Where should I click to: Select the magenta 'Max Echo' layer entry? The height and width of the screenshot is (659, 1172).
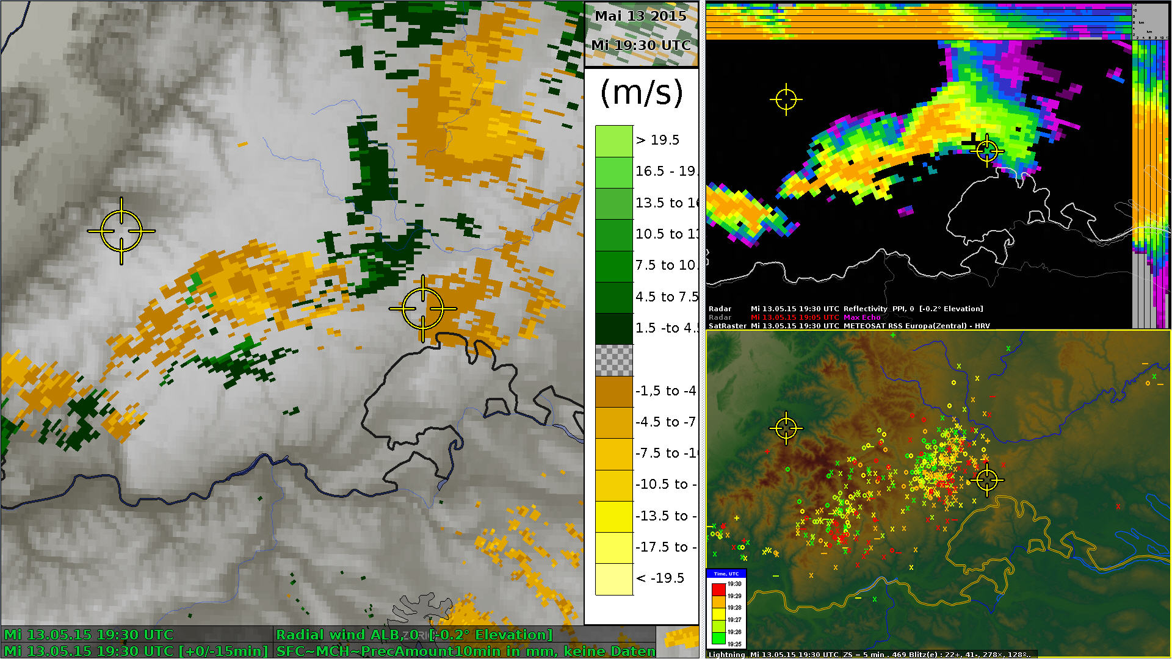click(x=862, y=317)
